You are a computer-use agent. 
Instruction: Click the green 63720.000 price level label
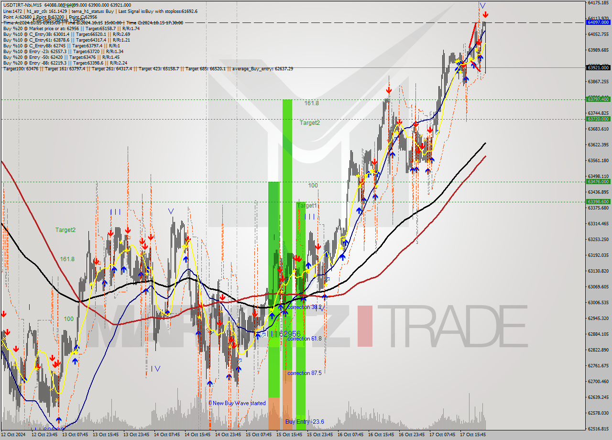[x=598, y=119]
